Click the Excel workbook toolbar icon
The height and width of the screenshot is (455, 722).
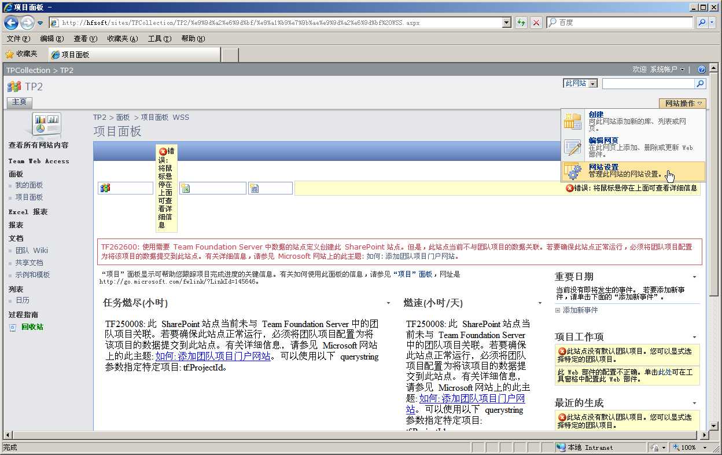click(x=186, y=188)
